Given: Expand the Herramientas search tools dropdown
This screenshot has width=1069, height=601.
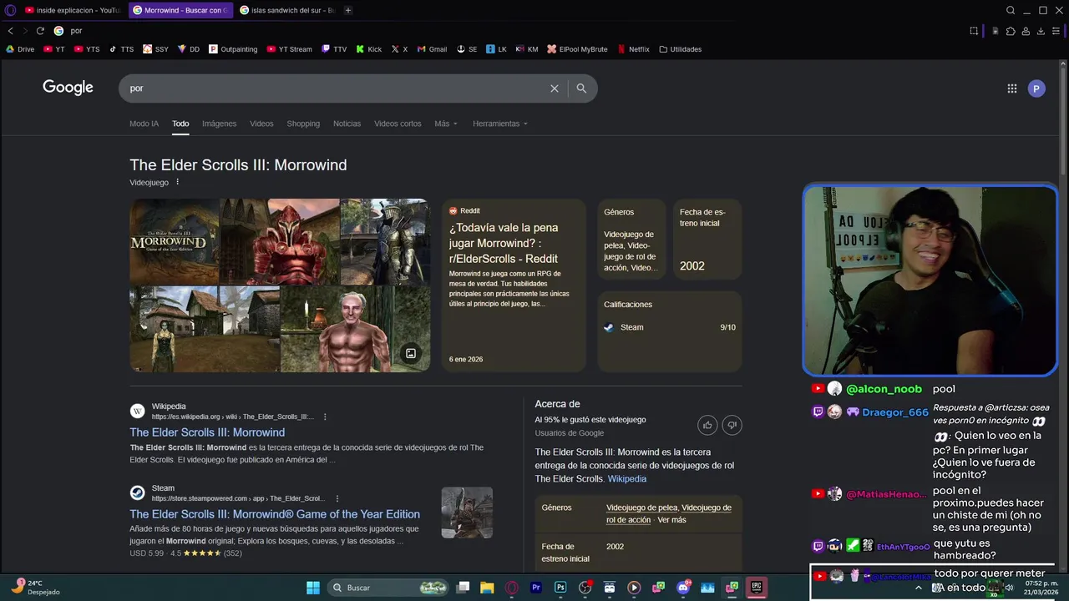Looking at the screenshot, I should [x=500, y=124].
